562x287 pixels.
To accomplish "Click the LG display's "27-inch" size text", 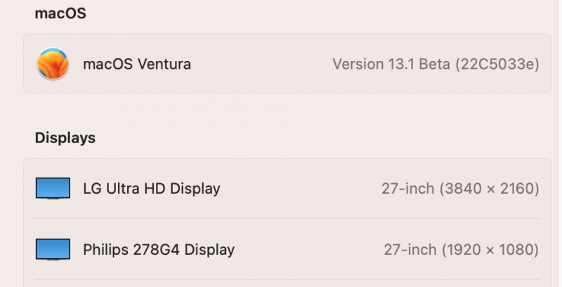I will [x=408, y=188].
